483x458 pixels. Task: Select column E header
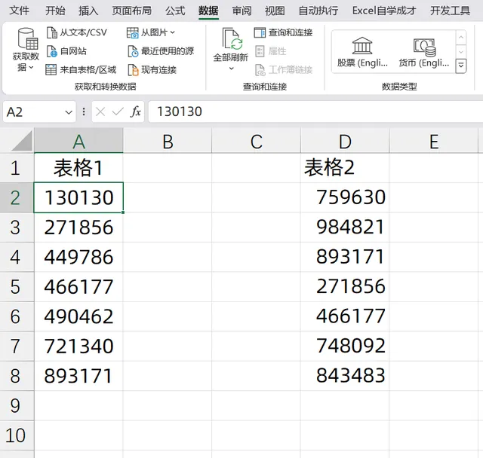coord(434,141)
